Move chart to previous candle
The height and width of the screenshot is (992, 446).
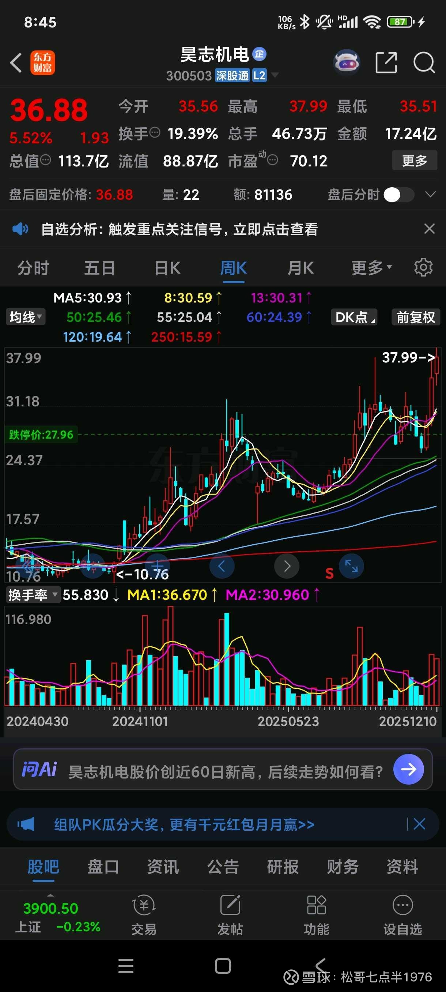[222, 566]
